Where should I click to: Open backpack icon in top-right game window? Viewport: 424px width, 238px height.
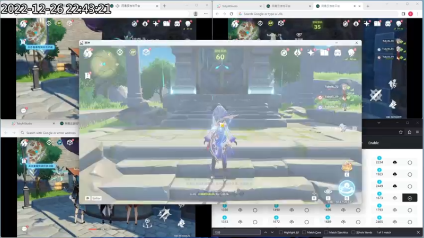tap(388, 24)
